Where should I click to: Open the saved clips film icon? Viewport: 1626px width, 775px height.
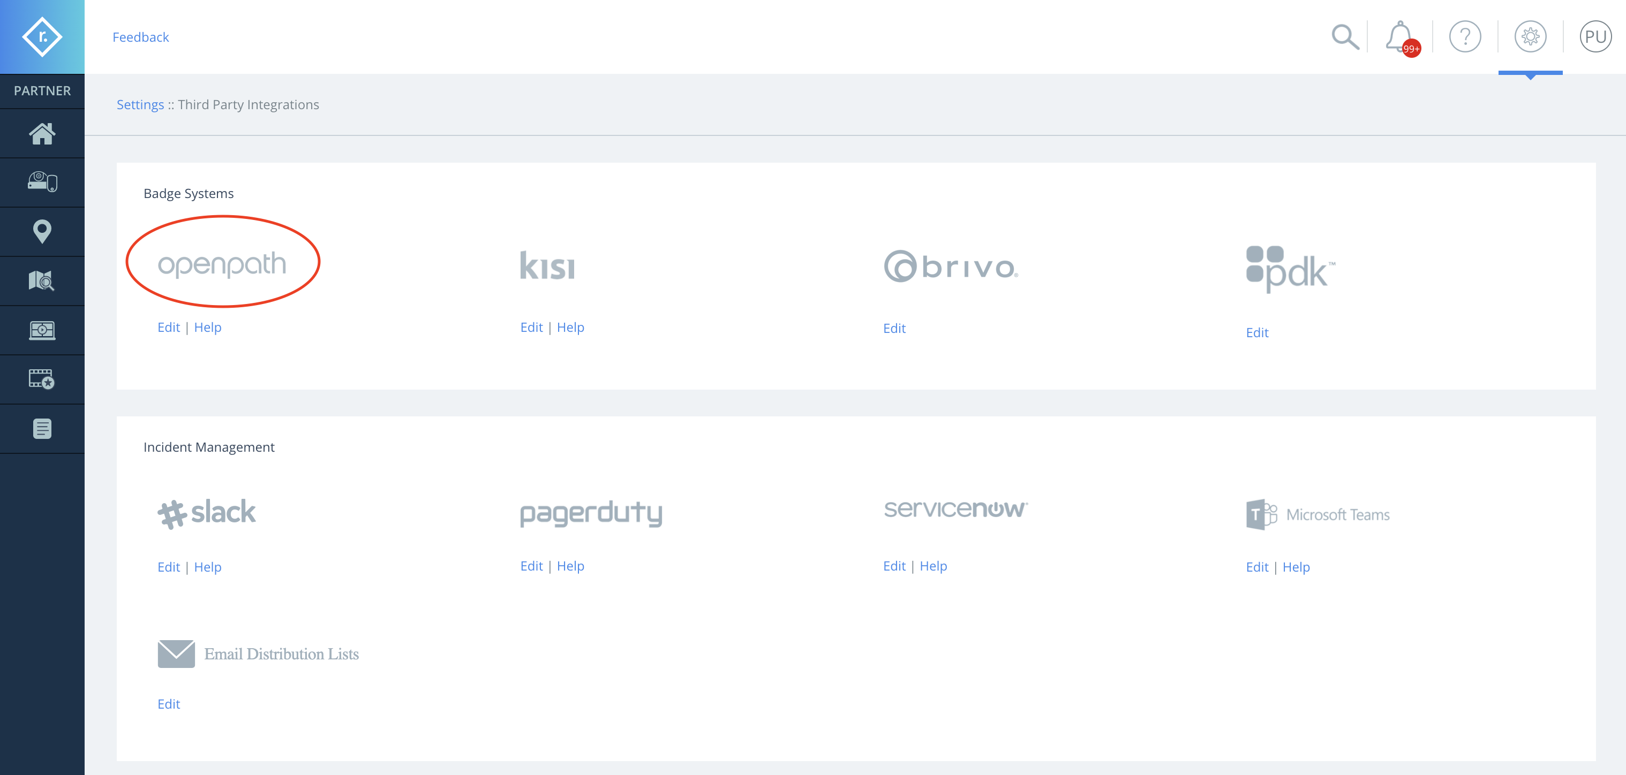pos(42,379)
